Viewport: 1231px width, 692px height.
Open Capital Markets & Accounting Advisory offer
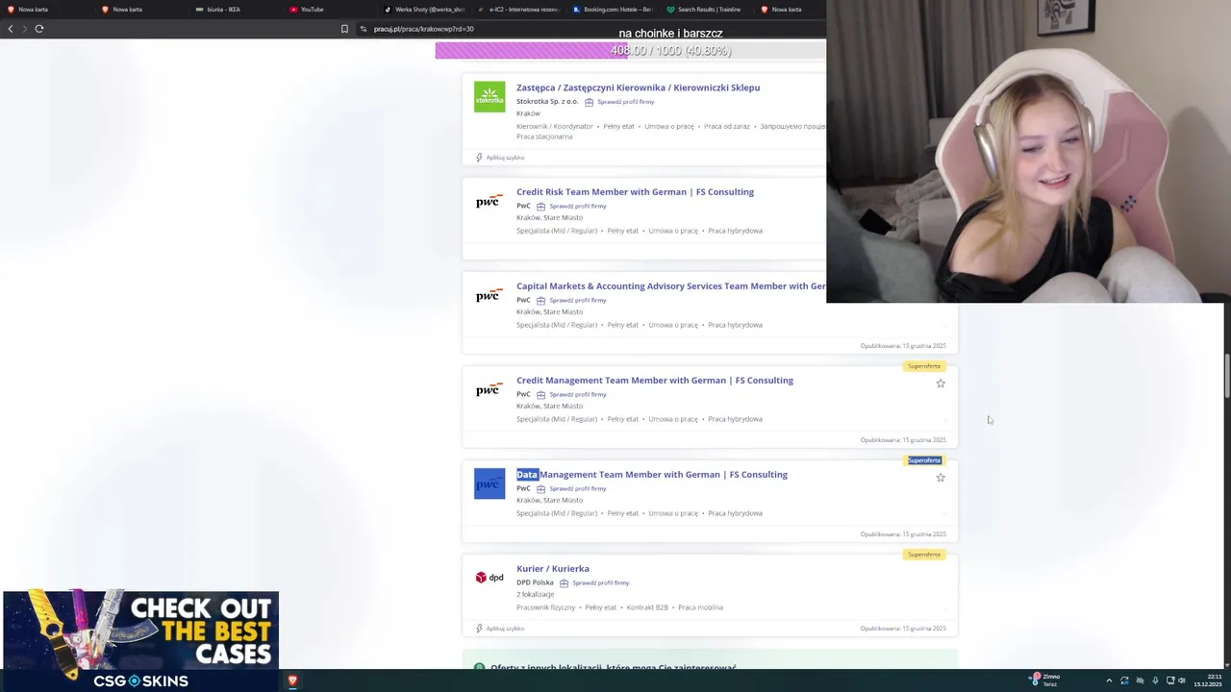(x=670, y=285)
